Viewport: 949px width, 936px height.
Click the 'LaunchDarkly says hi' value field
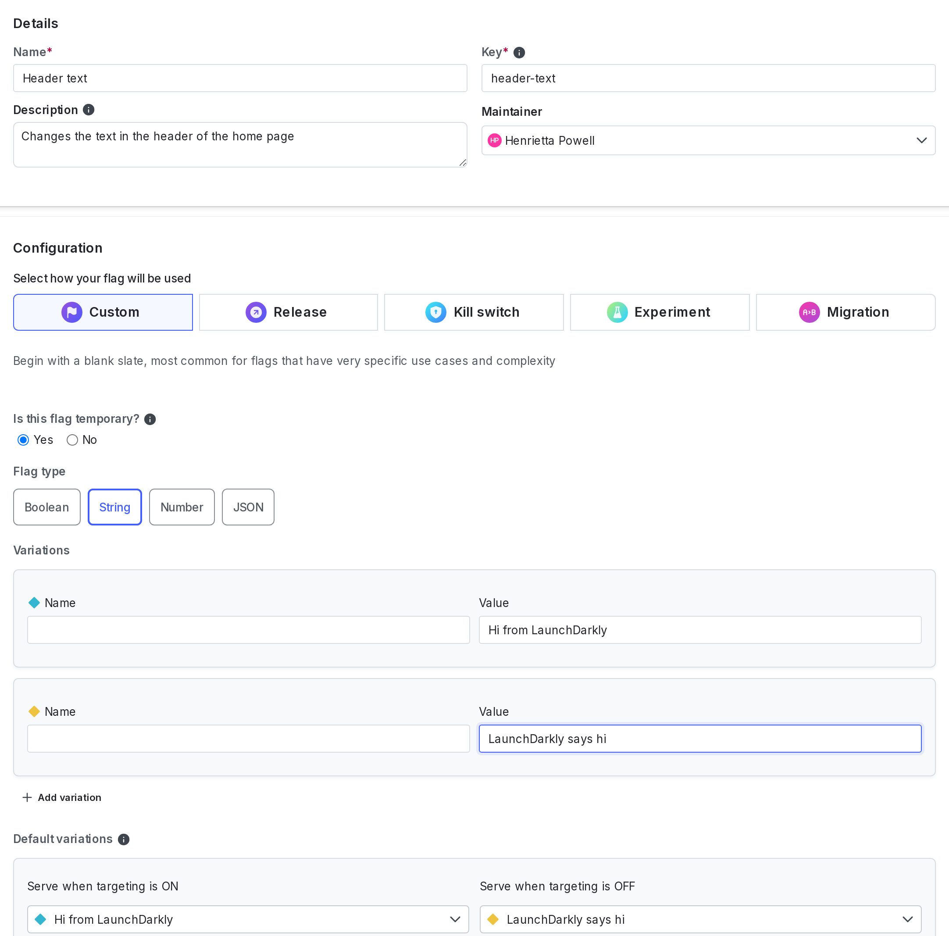[x=700, y=739]
